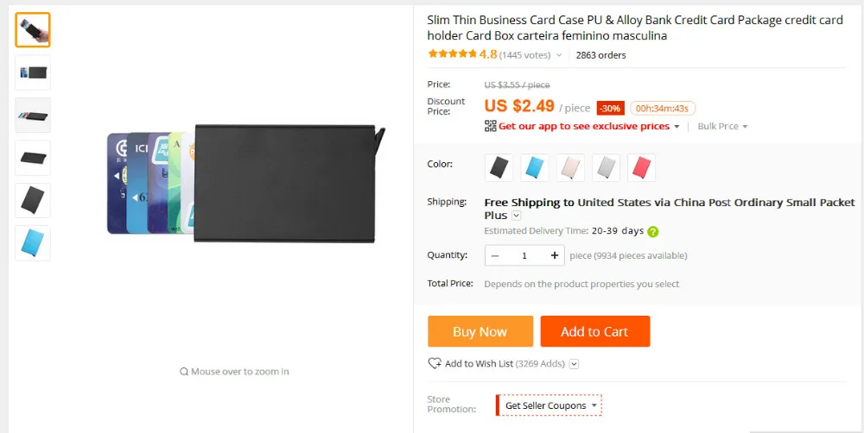Choose the blue color swatch
This screenshot has width=864, height=433.
coord(535,167)
